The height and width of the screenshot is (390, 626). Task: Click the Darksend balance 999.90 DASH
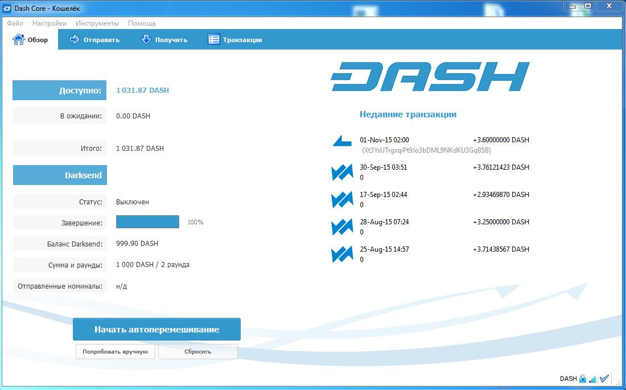[137, 243]
